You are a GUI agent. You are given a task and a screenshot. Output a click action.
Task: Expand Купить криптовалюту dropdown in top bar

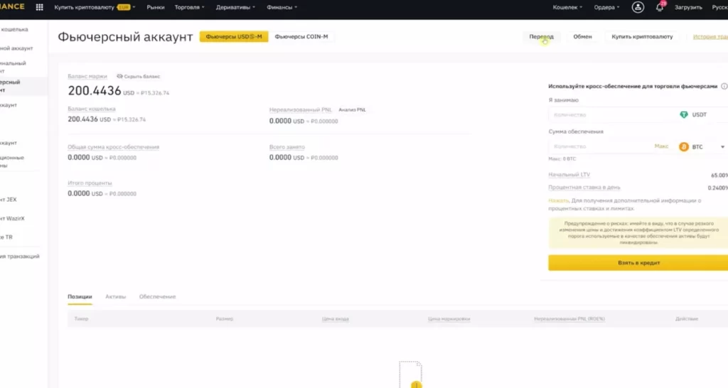click(95, 7)
